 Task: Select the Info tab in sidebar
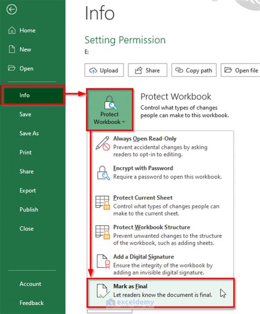pos(33,95)
